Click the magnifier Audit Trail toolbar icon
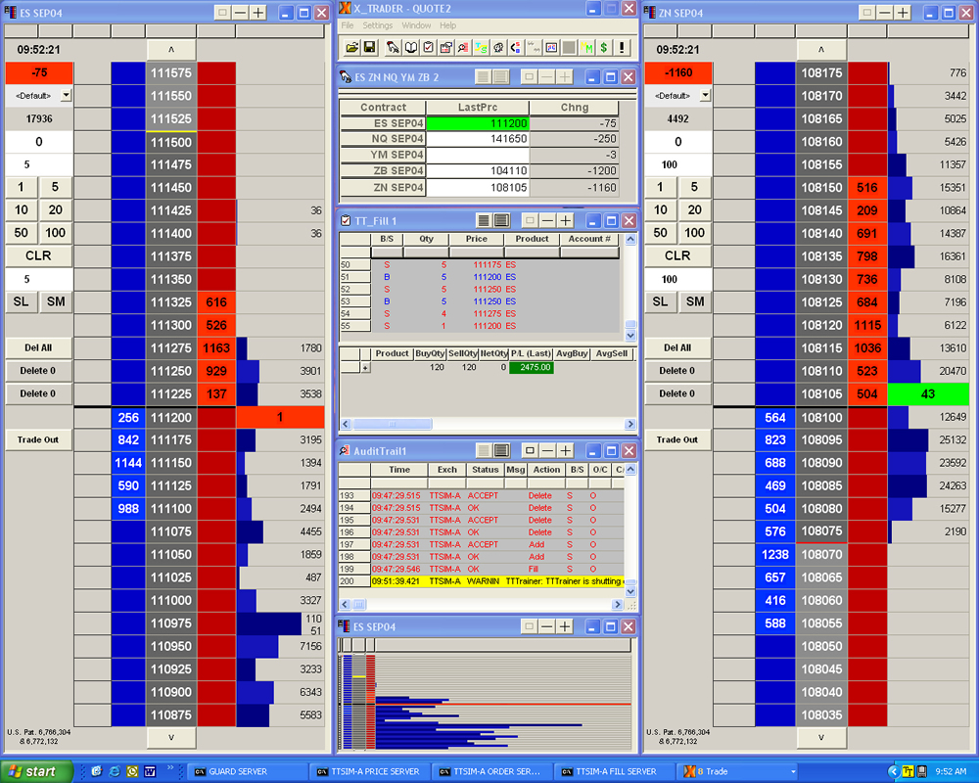Viewport: 979px width, 783px height. (463, 47)
